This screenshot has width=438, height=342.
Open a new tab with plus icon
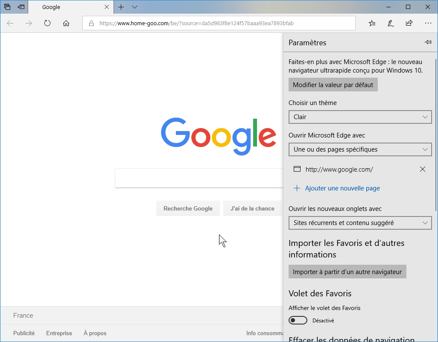point(121,7)
